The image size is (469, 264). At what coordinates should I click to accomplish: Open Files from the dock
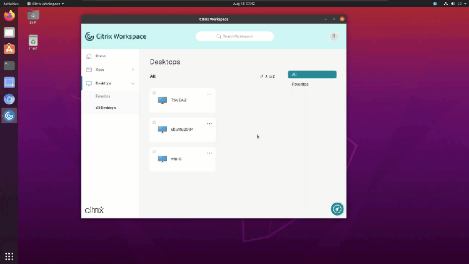[x=9, y=33]
